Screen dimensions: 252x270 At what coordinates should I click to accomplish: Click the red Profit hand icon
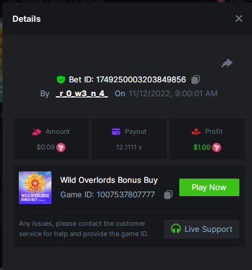point(196,131)
